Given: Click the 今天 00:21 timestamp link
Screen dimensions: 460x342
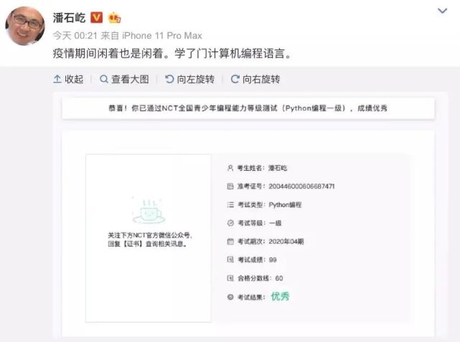Looking at the screenshot, I should tap(75, 36).
